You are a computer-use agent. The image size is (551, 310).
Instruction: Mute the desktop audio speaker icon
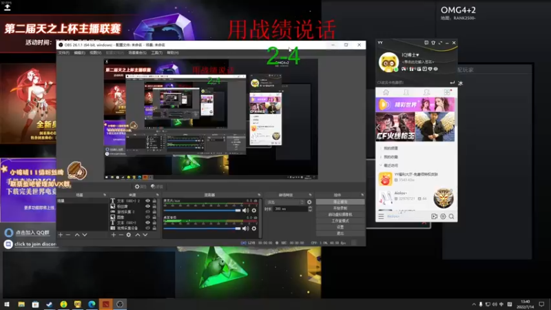click(x=246, y=229)
